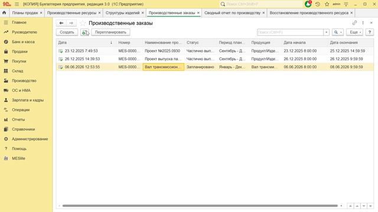Focus the list search field Поиск (Ctrl+F)
This screenshot has height=212, width=378.
coord(290,32)
